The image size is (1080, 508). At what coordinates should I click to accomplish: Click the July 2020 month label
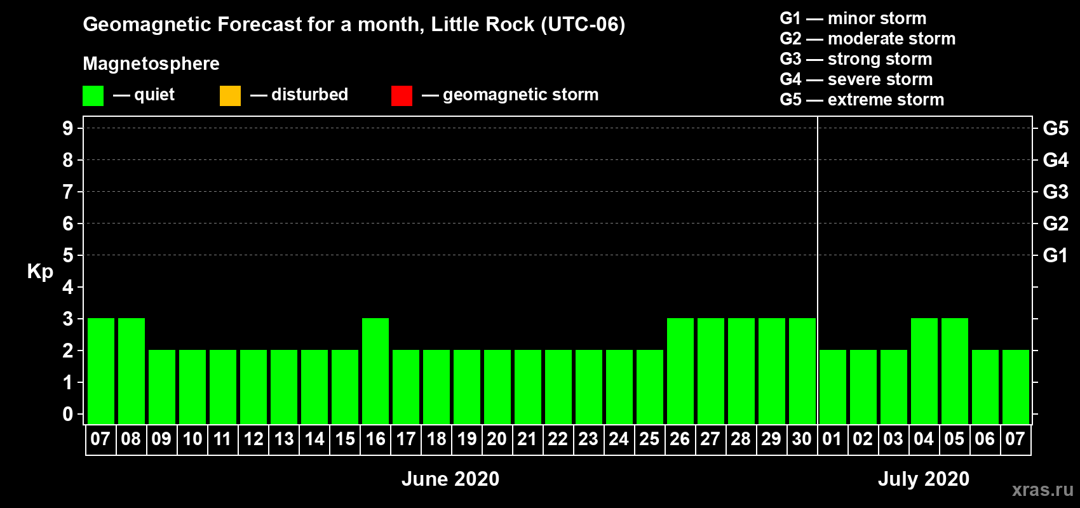924,479
